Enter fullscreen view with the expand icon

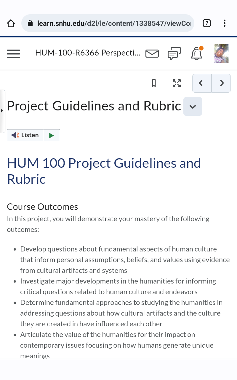[x=177, y=83]
